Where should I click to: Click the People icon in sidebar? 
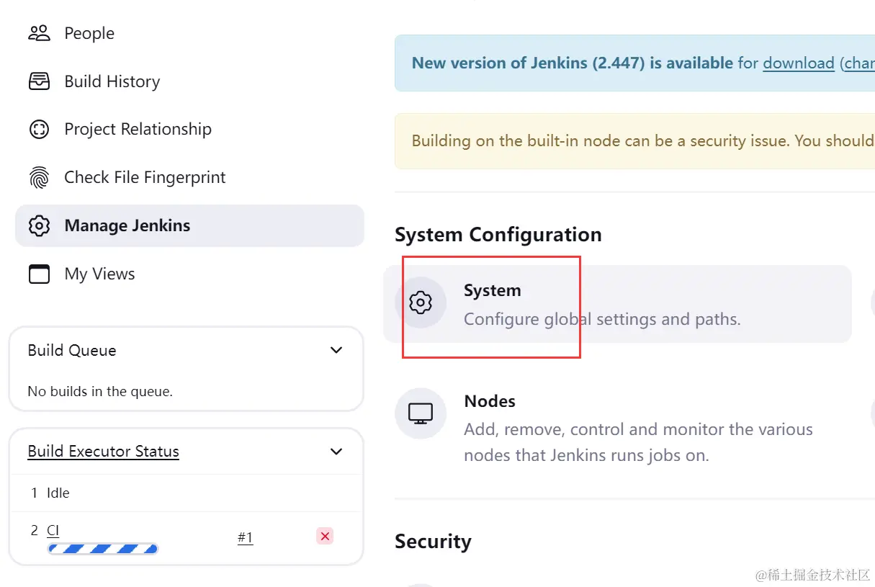tap(39, 33)
